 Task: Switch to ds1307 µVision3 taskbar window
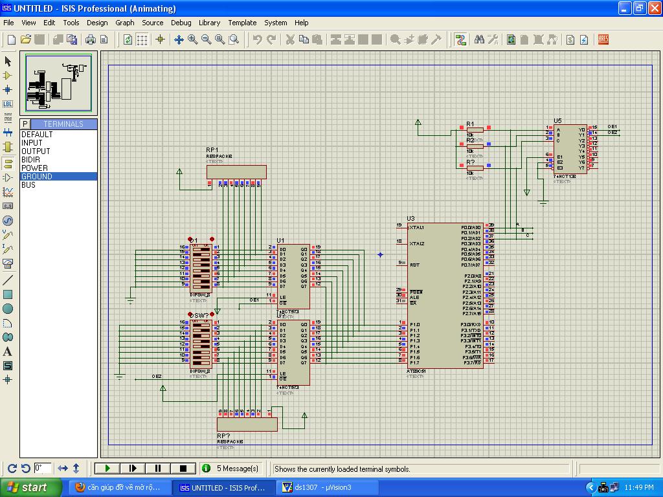322,487
